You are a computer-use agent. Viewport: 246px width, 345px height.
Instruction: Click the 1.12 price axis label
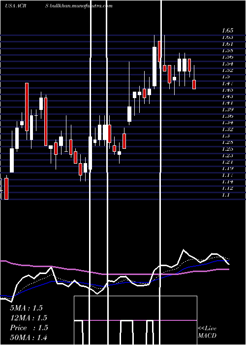coord(227,188)
